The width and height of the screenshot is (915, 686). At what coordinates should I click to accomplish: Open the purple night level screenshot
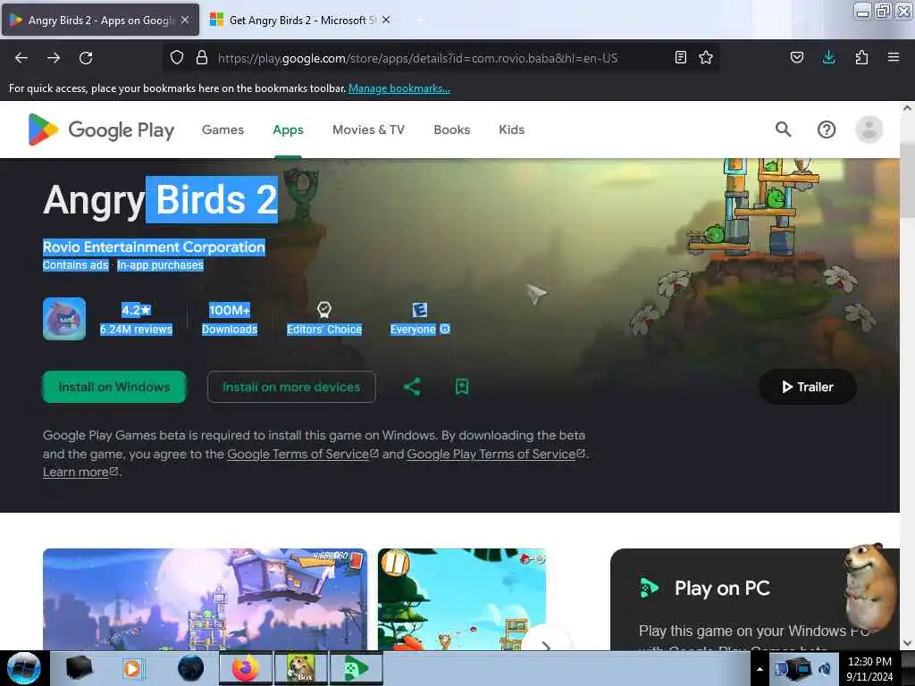click(x=205, y=599)
